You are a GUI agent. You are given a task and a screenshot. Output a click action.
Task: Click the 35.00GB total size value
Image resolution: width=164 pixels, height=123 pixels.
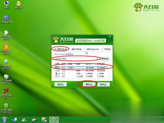(x=90, y=68)
